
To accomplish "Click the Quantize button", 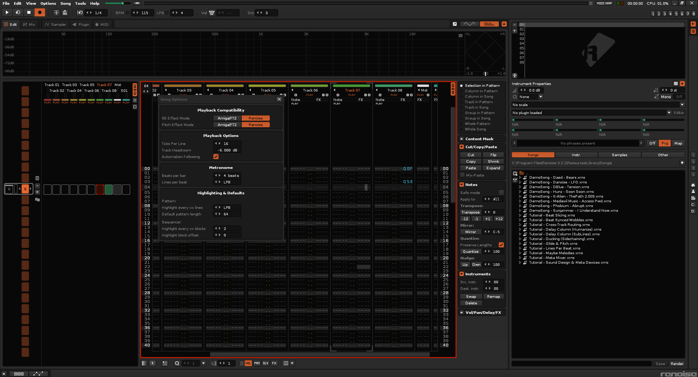I will [470, 251].
